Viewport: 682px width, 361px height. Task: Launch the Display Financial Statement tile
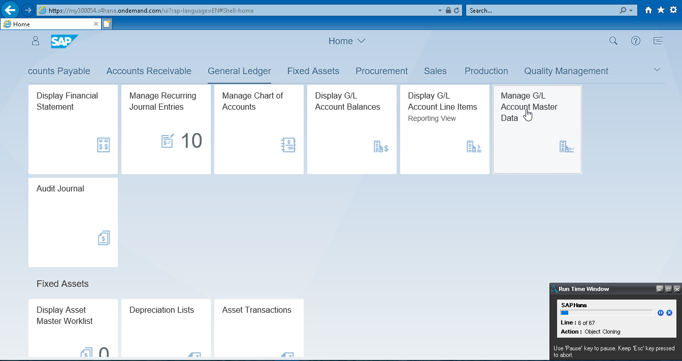coord(73,129)
